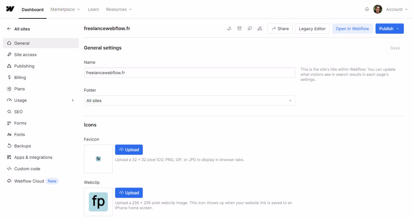The image size is (413, 219).
Task: Open the Billing section
Action: (x=41, y=77)
